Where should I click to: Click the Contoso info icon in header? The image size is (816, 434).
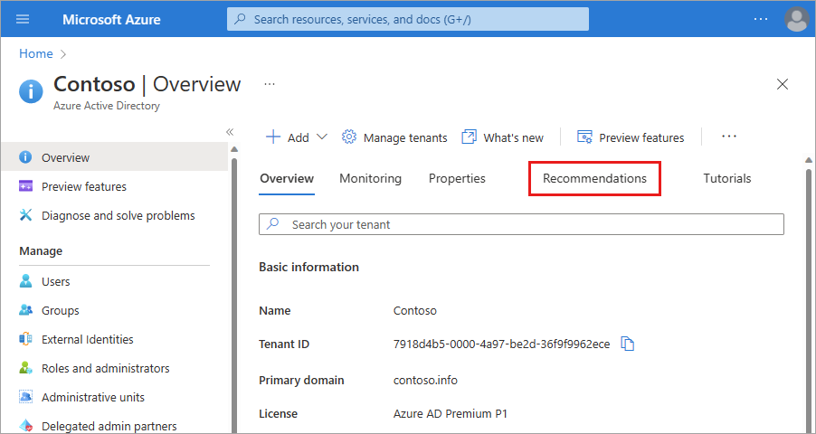point(32,91)
